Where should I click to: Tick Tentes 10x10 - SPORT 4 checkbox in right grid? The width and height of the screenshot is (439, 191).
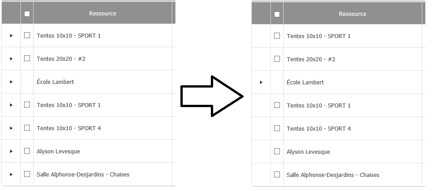[x=277, y=128]
